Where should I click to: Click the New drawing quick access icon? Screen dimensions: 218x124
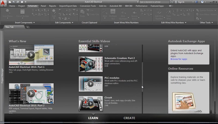pyautogui.click(x=10, y=2)
